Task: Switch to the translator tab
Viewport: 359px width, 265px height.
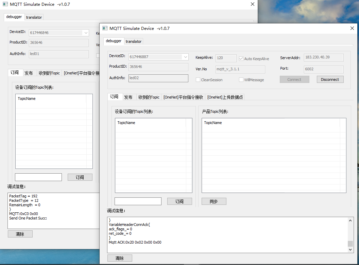Action: click(133, 41)
